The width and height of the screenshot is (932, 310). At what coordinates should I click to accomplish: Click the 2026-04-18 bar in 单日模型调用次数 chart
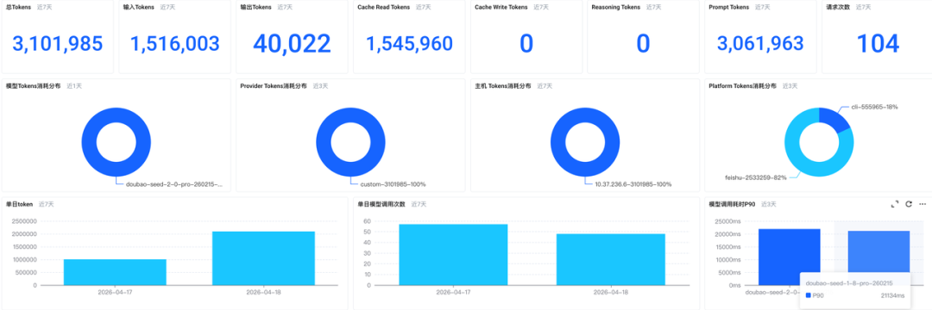610,259
